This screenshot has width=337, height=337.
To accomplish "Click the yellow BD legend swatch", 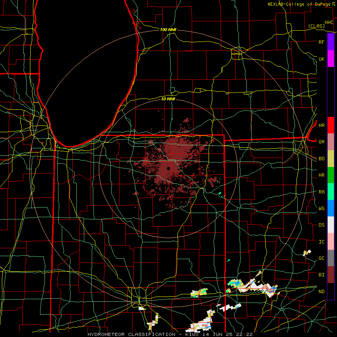I will 331,158.
